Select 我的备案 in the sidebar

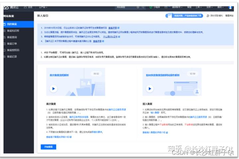[x=19, y=24]
